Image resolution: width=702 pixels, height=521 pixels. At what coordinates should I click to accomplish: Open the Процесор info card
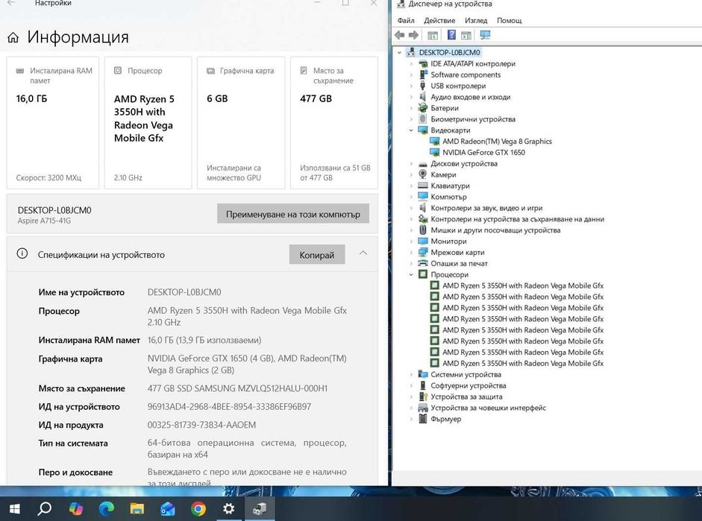coord(148,123)
